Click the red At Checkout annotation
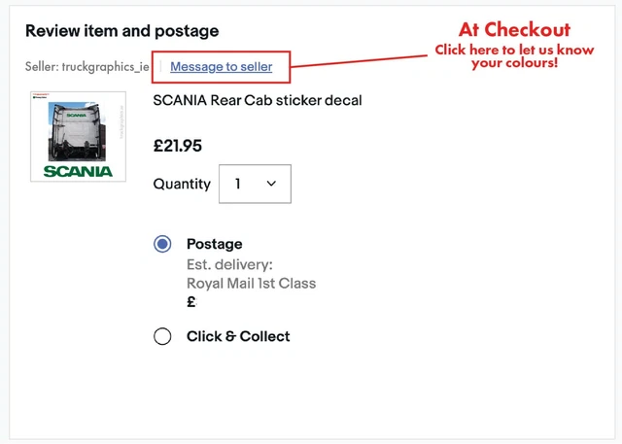Image resolution: width=622 pixels, height=444 pixels. (x=514, y=29)
